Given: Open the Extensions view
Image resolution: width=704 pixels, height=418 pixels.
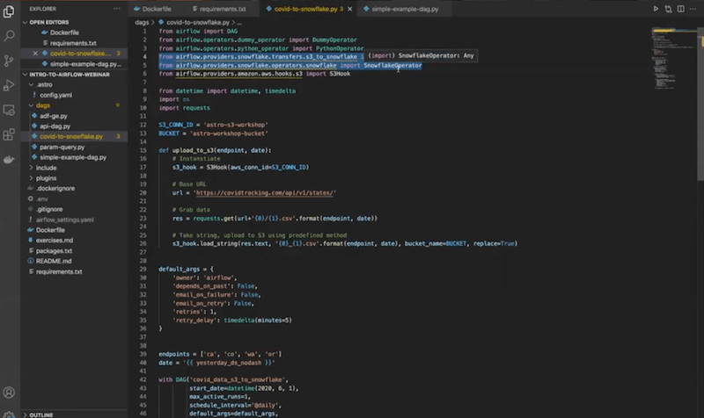Looking at the screenshot, I should tap(10, 135).
